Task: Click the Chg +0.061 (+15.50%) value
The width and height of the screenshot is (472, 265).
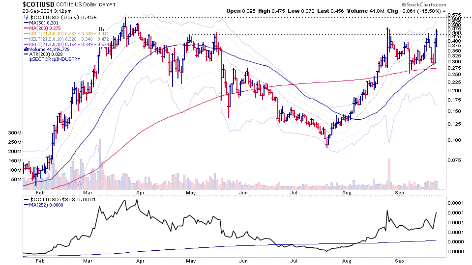Action: pyautogui.click(x=414, y=11)
